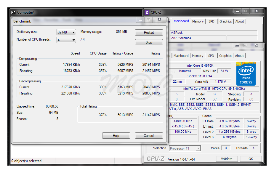Click the Z87 Extreme4 model field
Viewport: 274px width, 173px height.
[198, 38]
